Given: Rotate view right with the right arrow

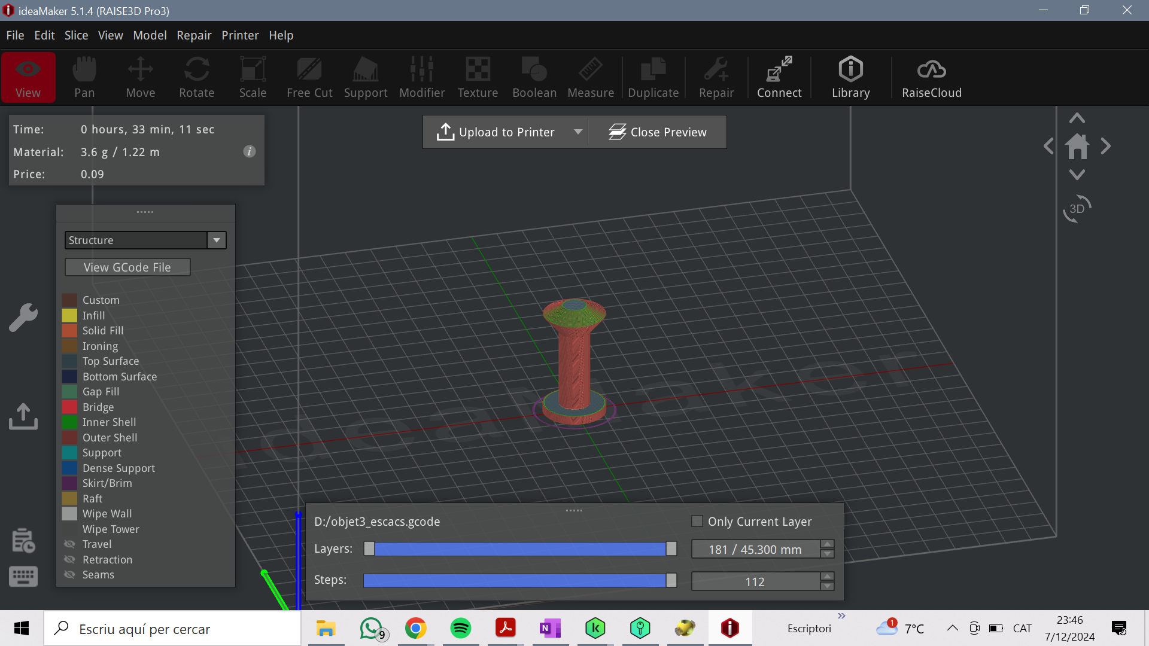Looking at the screenshot, I should pos(1106,146).
